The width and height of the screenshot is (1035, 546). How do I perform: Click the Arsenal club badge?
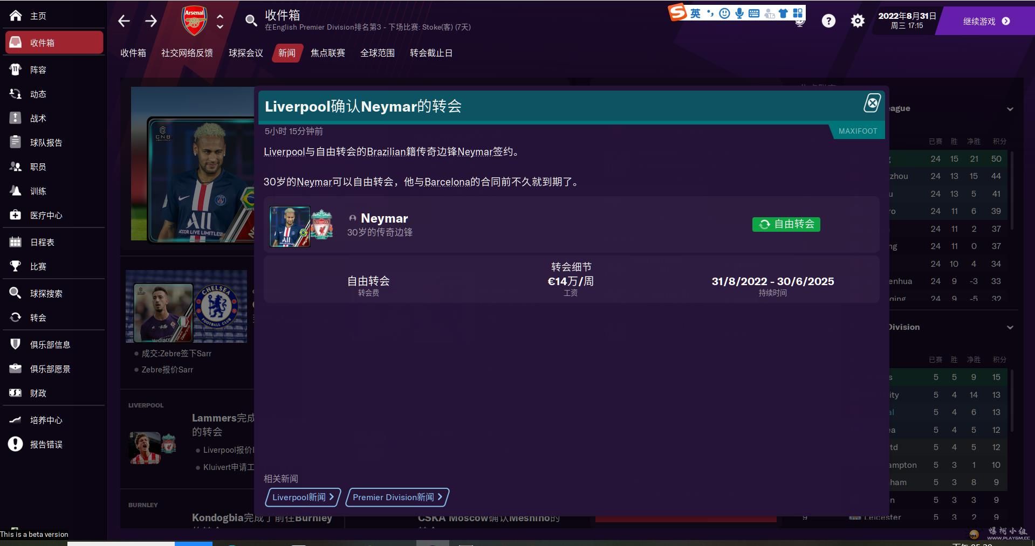click(194, 20)
